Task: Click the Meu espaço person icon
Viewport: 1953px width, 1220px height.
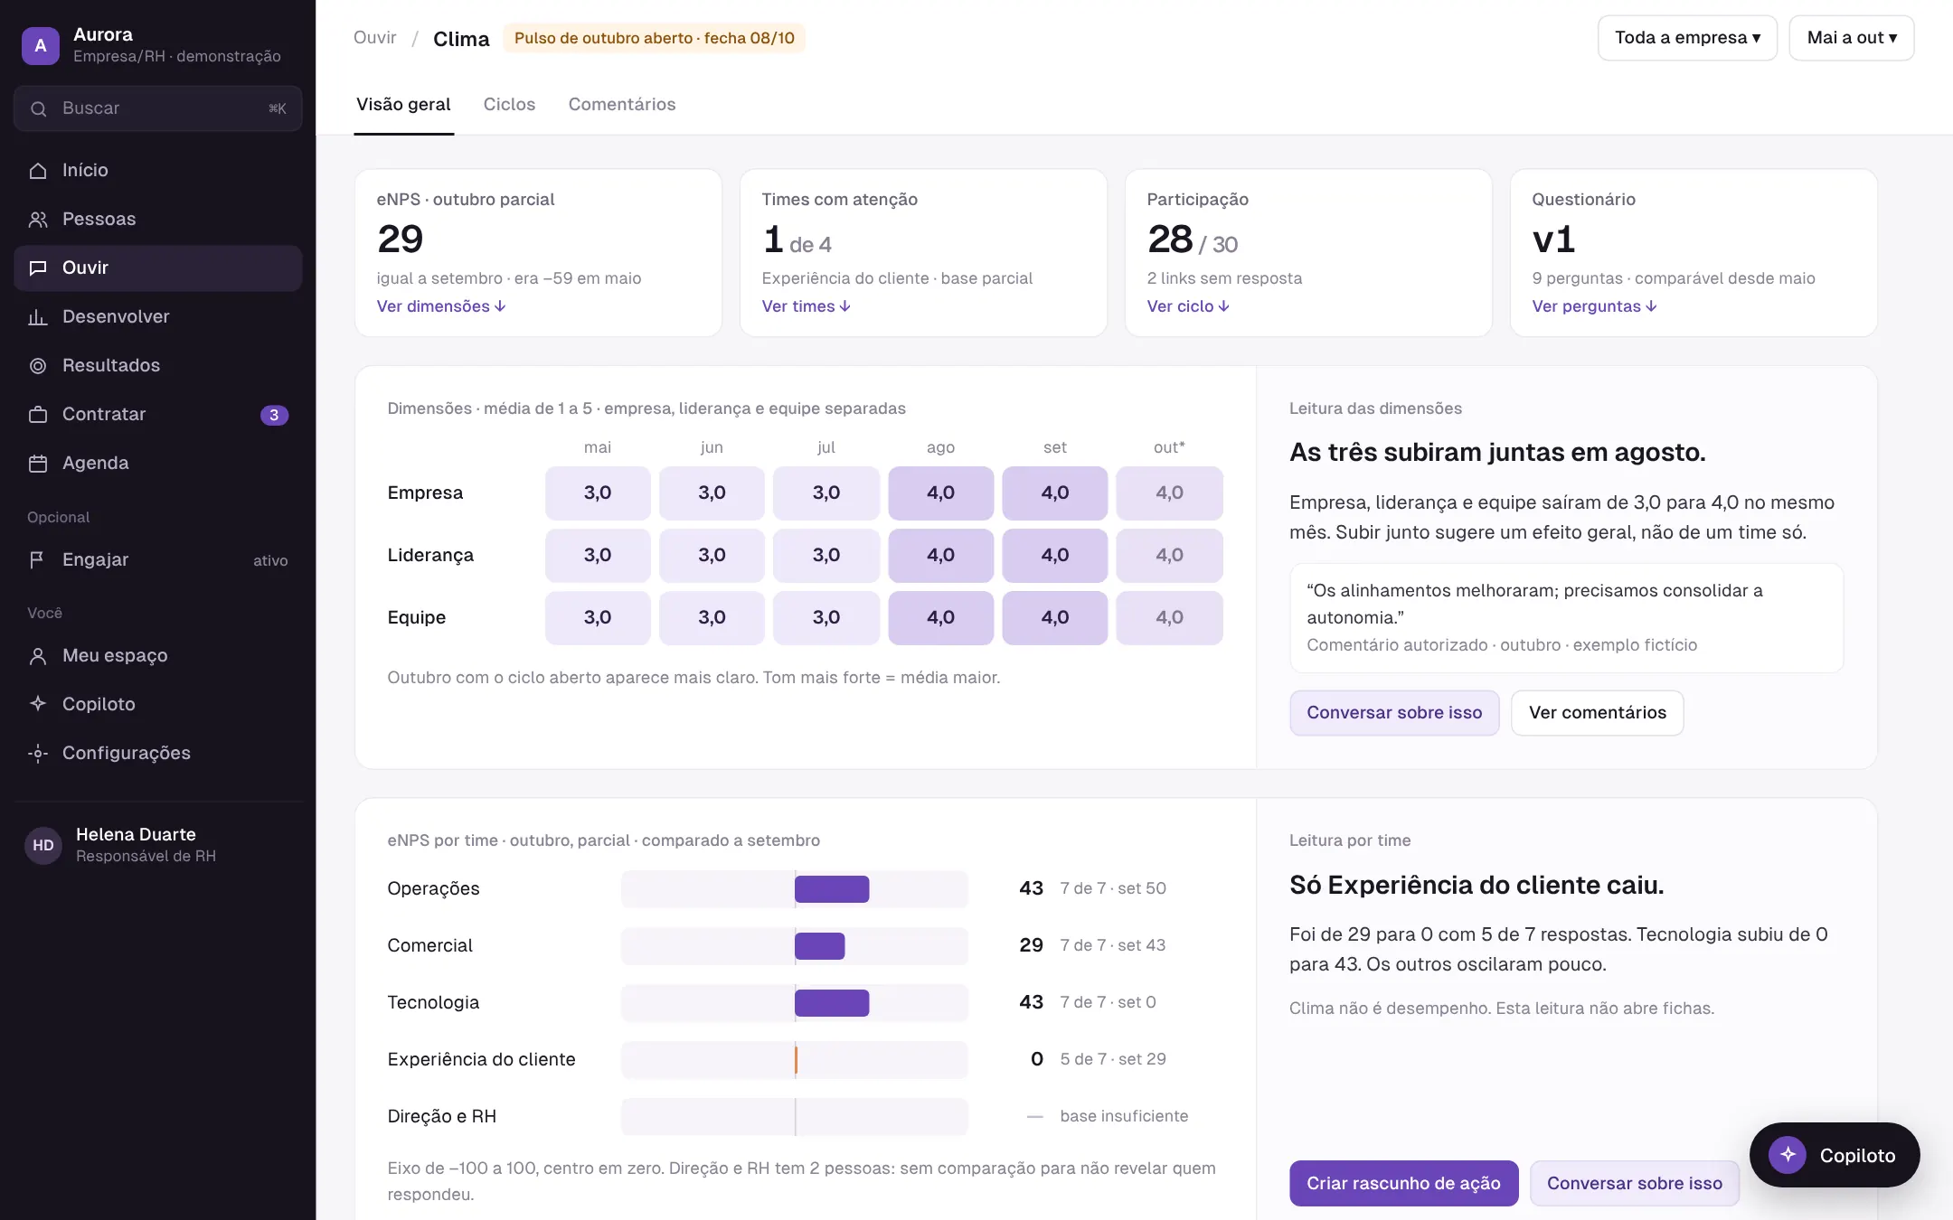Action: pyautogui.click(x=38, y=656)
